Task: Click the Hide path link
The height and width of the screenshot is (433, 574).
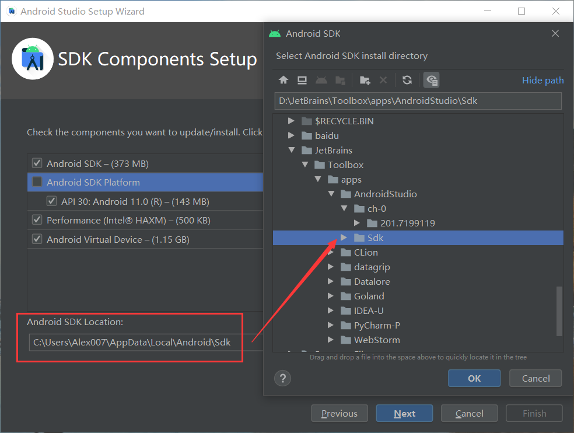Action: point(542,80)
